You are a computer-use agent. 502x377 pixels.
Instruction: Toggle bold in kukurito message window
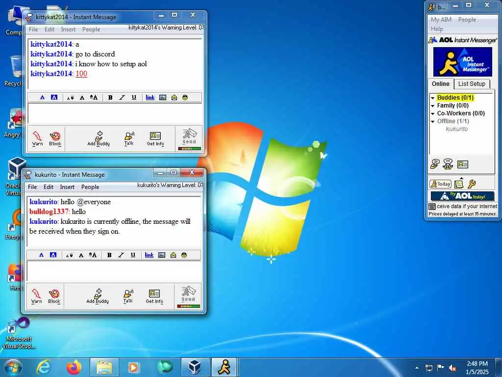[x=109, y=255]
